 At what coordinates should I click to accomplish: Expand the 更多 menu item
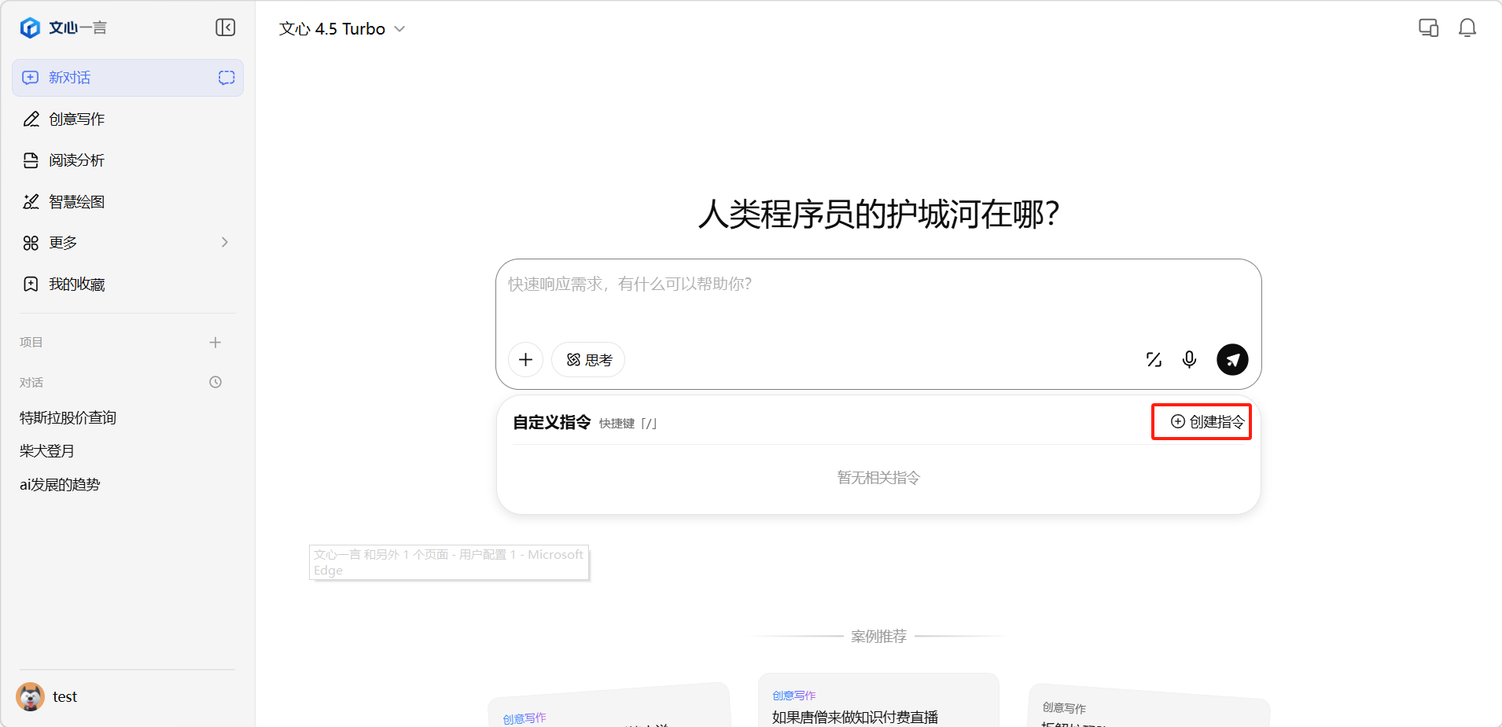tap(126, 243)
